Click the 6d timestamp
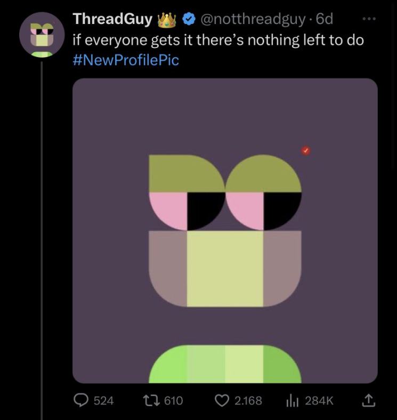The width and height of the screenshot is (397, 420). tap(325, 19)
